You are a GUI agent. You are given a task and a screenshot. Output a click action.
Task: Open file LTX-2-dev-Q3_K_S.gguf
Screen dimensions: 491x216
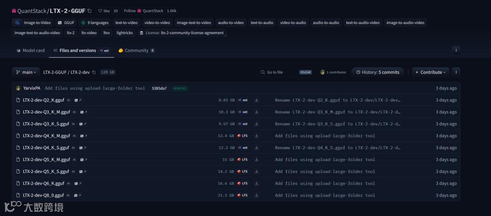tap(46, 124)
